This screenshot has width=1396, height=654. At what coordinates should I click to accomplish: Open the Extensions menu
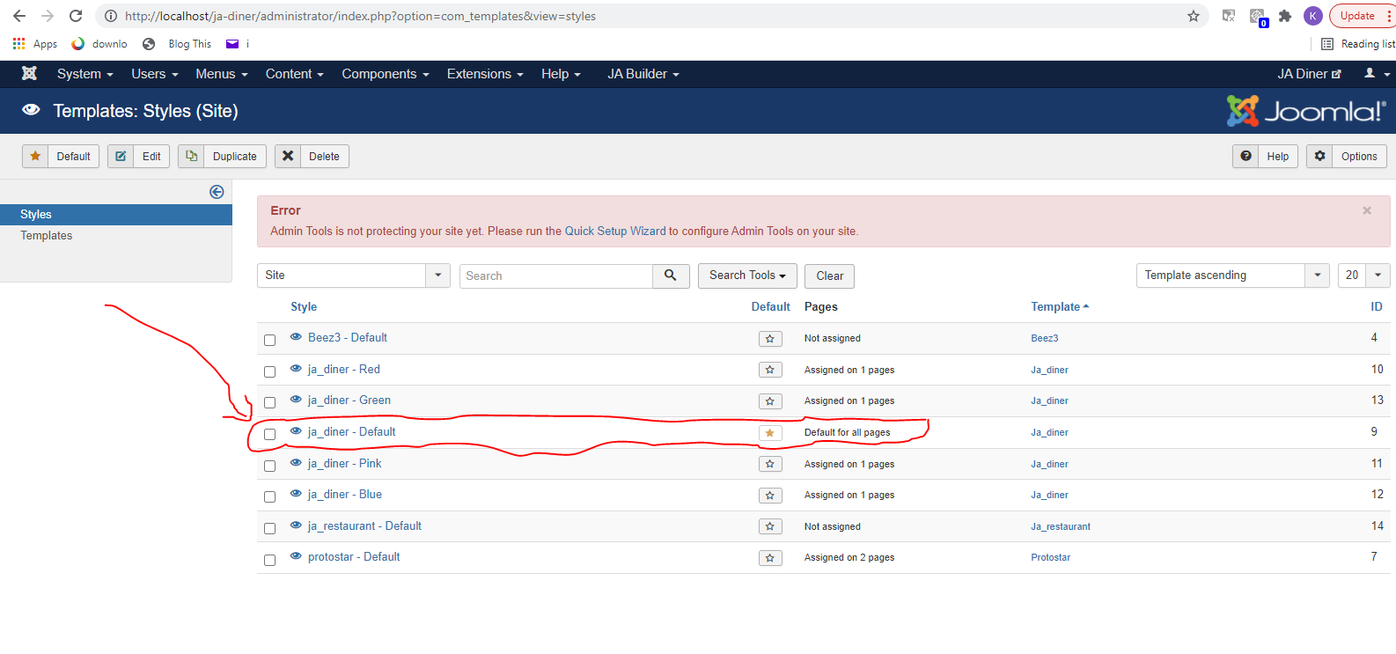tap(484, 74)
